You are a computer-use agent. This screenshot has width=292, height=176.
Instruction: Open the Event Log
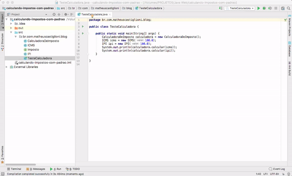point(277,169)
